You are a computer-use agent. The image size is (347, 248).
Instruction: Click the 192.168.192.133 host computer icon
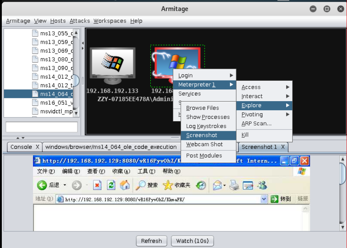[112, 66]
